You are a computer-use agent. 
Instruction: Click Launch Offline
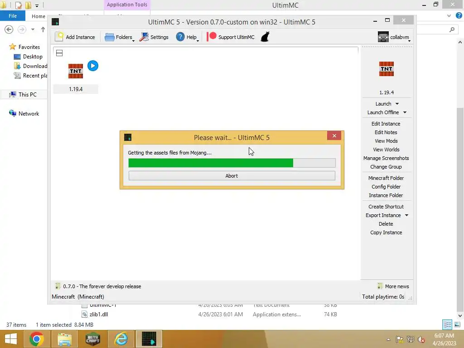pos(383,112)
